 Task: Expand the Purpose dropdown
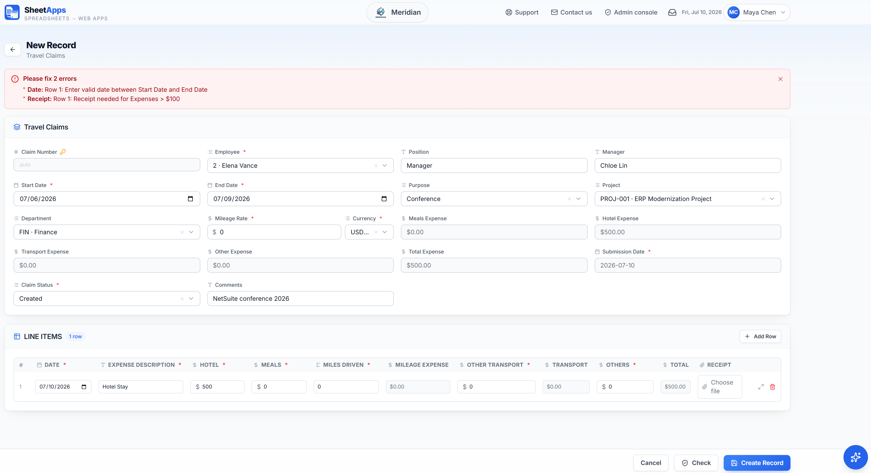578,199
